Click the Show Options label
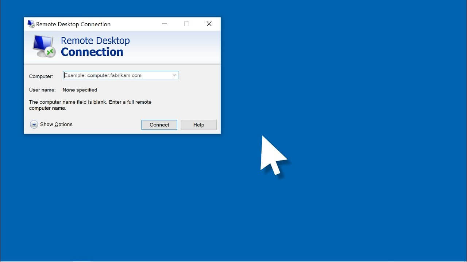 tap(56, 124)
